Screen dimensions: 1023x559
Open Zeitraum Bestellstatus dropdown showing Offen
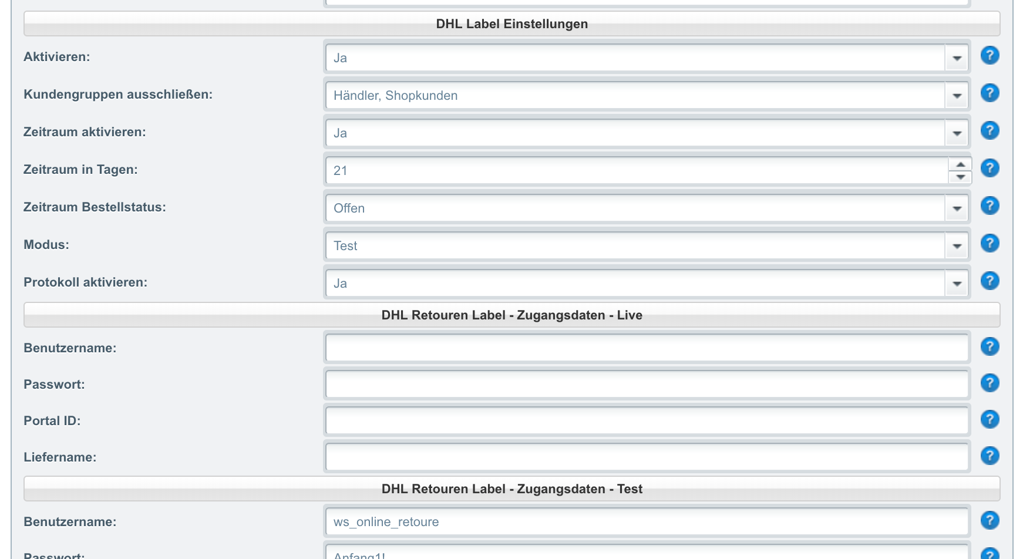(957, 208)
